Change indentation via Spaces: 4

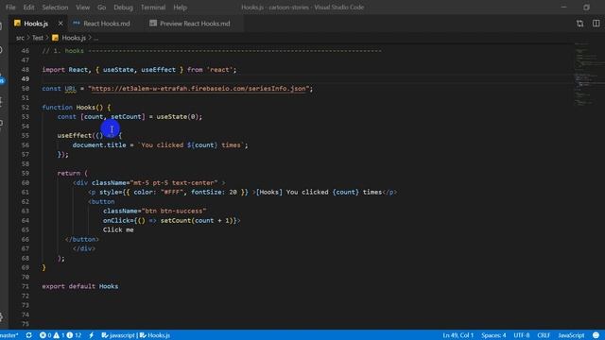click(x=493, y=335)
